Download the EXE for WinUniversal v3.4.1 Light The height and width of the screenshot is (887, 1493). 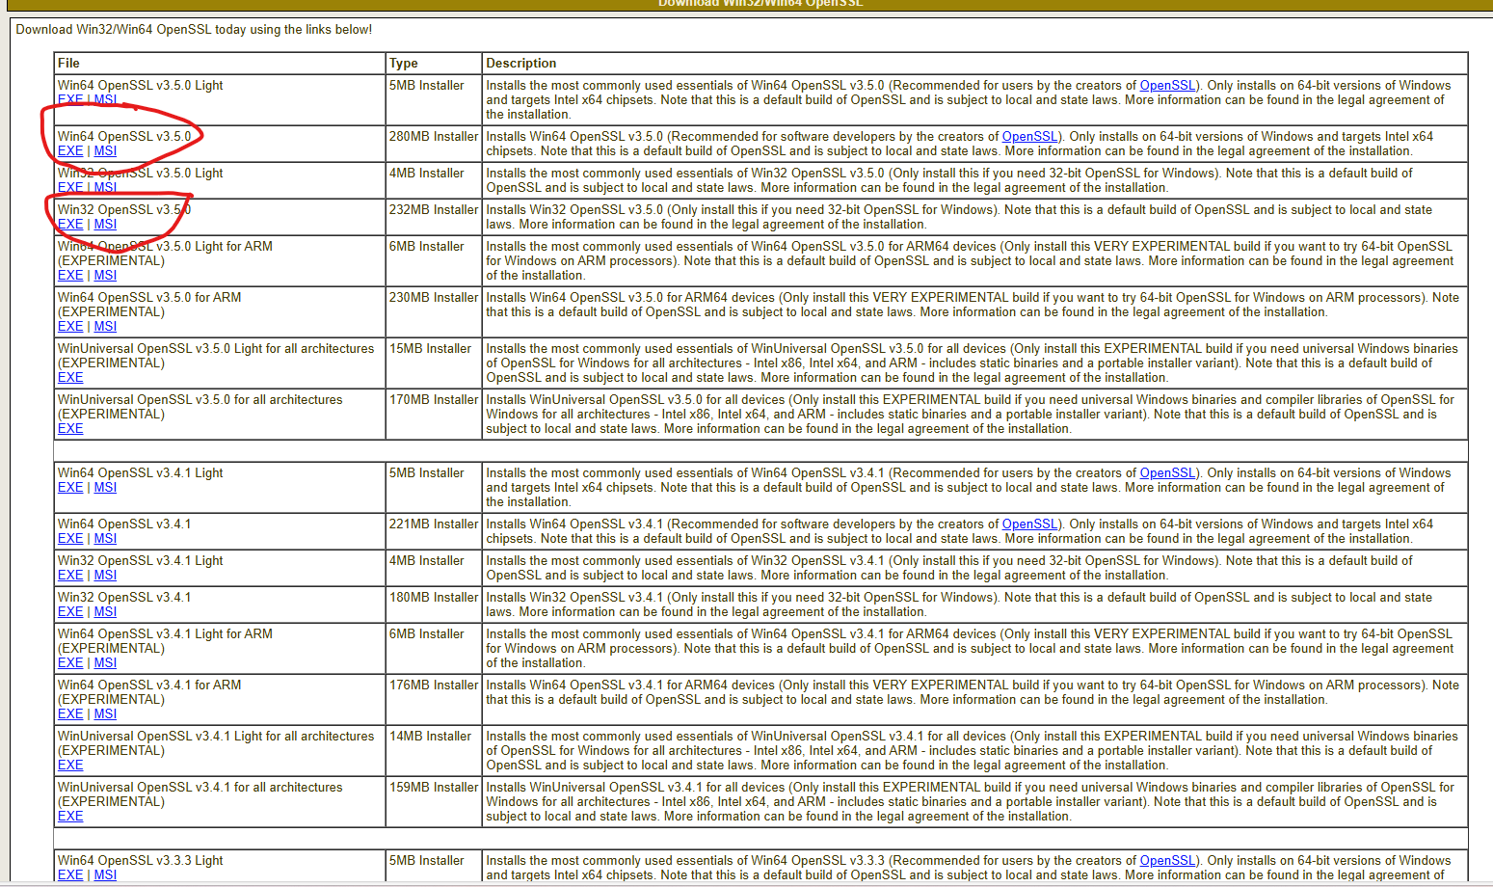(70, 765)
